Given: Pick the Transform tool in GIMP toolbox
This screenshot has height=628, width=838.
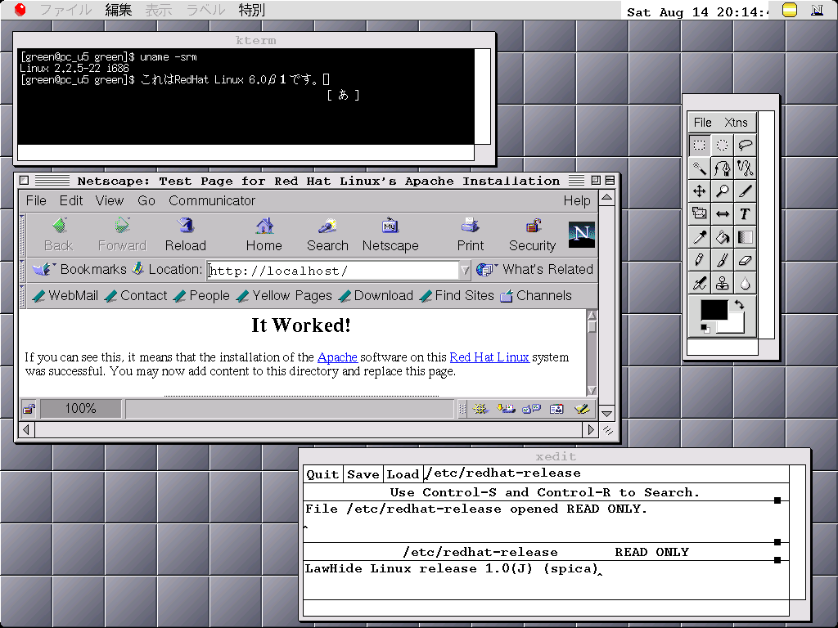Looking at the screenshot, I should (x=699, y=214).
